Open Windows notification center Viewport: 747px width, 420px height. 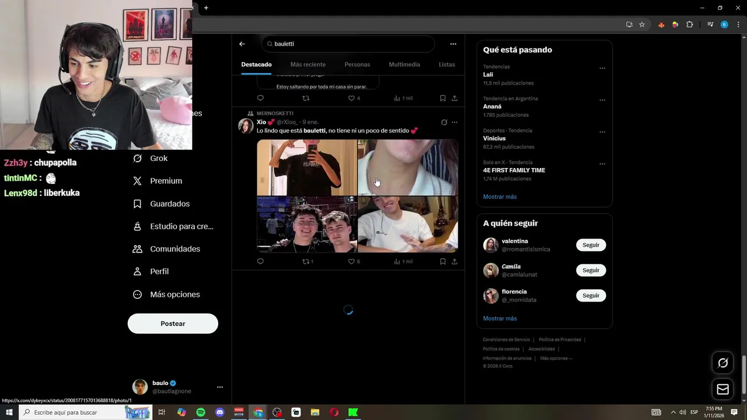tap(734, 412)
